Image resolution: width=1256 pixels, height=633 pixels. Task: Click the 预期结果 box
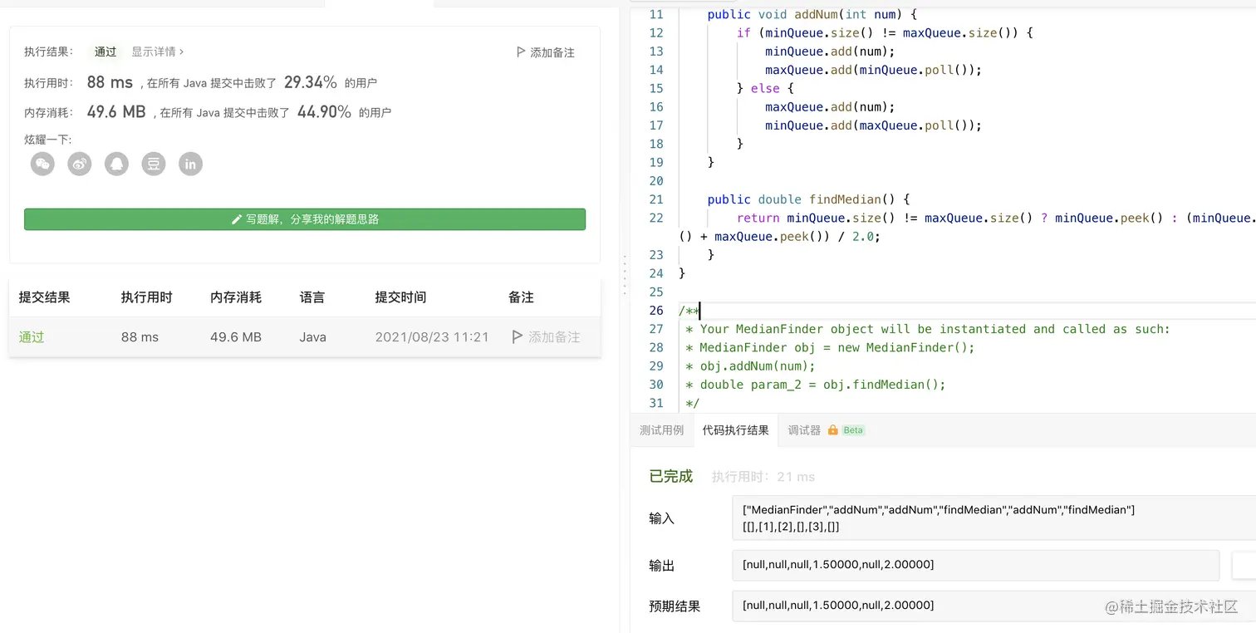click(x=994, y=606)
